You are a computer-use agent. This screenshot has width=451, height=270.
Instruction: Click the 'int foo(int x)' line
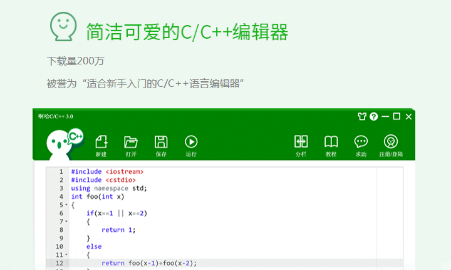98,196
